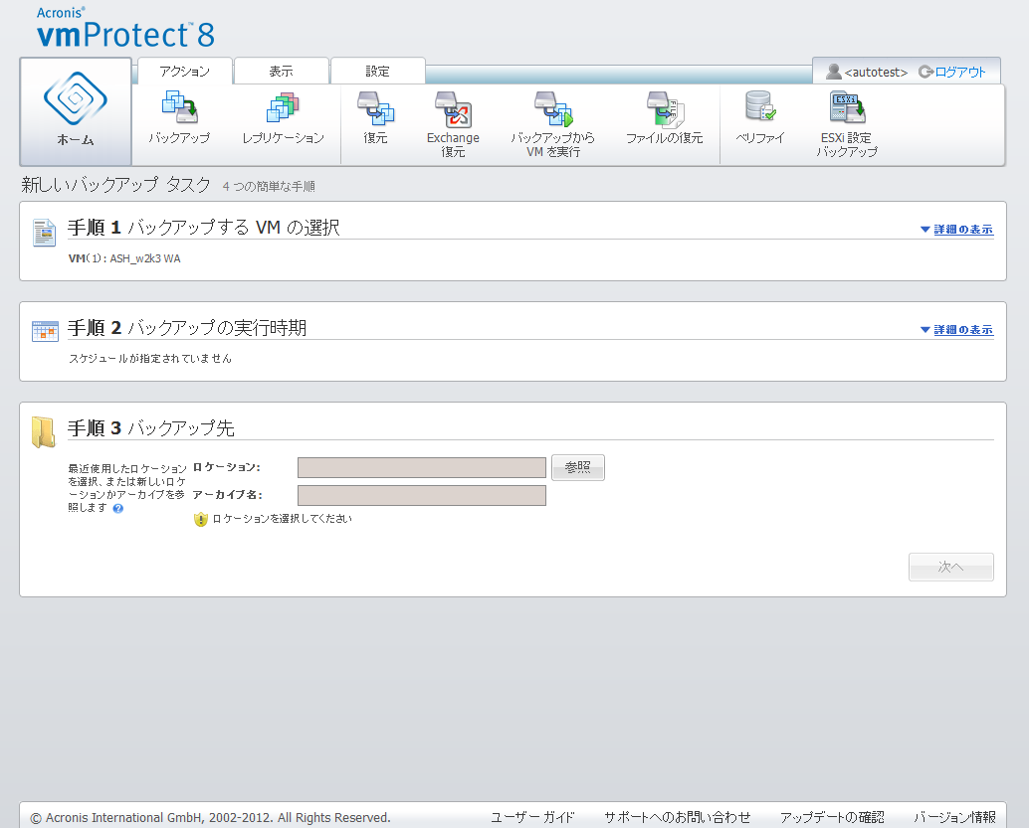This screenshot has width=1029, height=828.
Task: Switch to the 設定 tab
Action: tap(377, 72)
